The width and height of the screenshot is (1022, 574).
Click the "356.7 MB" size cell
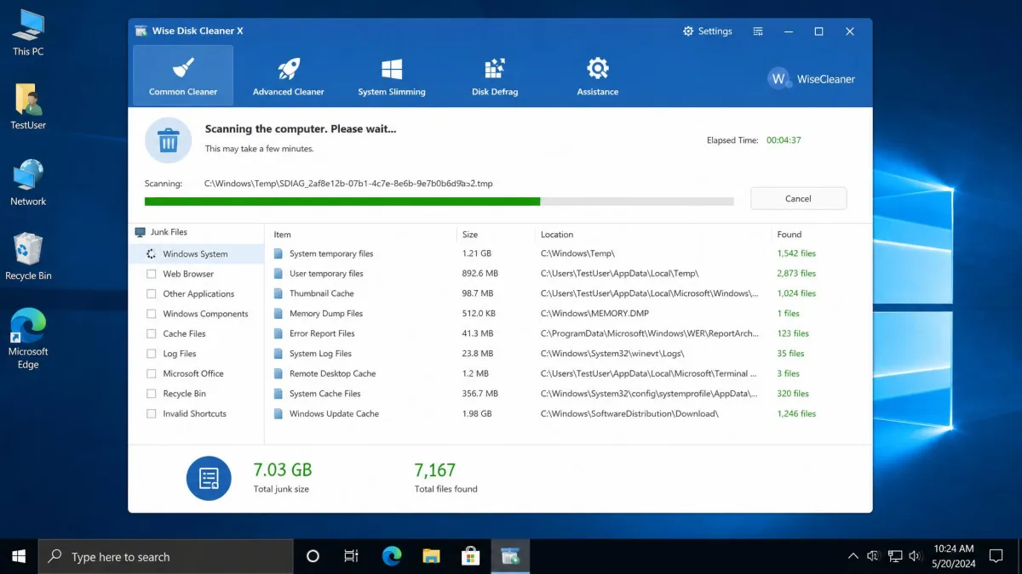coord(480,394)
